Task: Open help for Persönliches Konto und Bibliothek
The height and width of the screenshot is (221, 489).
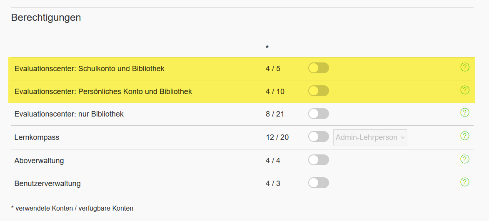Action: click(x=465, y=90)
